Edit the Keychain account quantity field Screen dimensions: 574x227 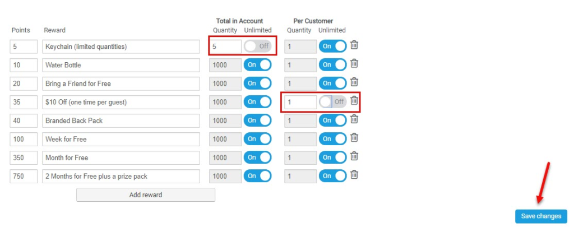[226, 47]
